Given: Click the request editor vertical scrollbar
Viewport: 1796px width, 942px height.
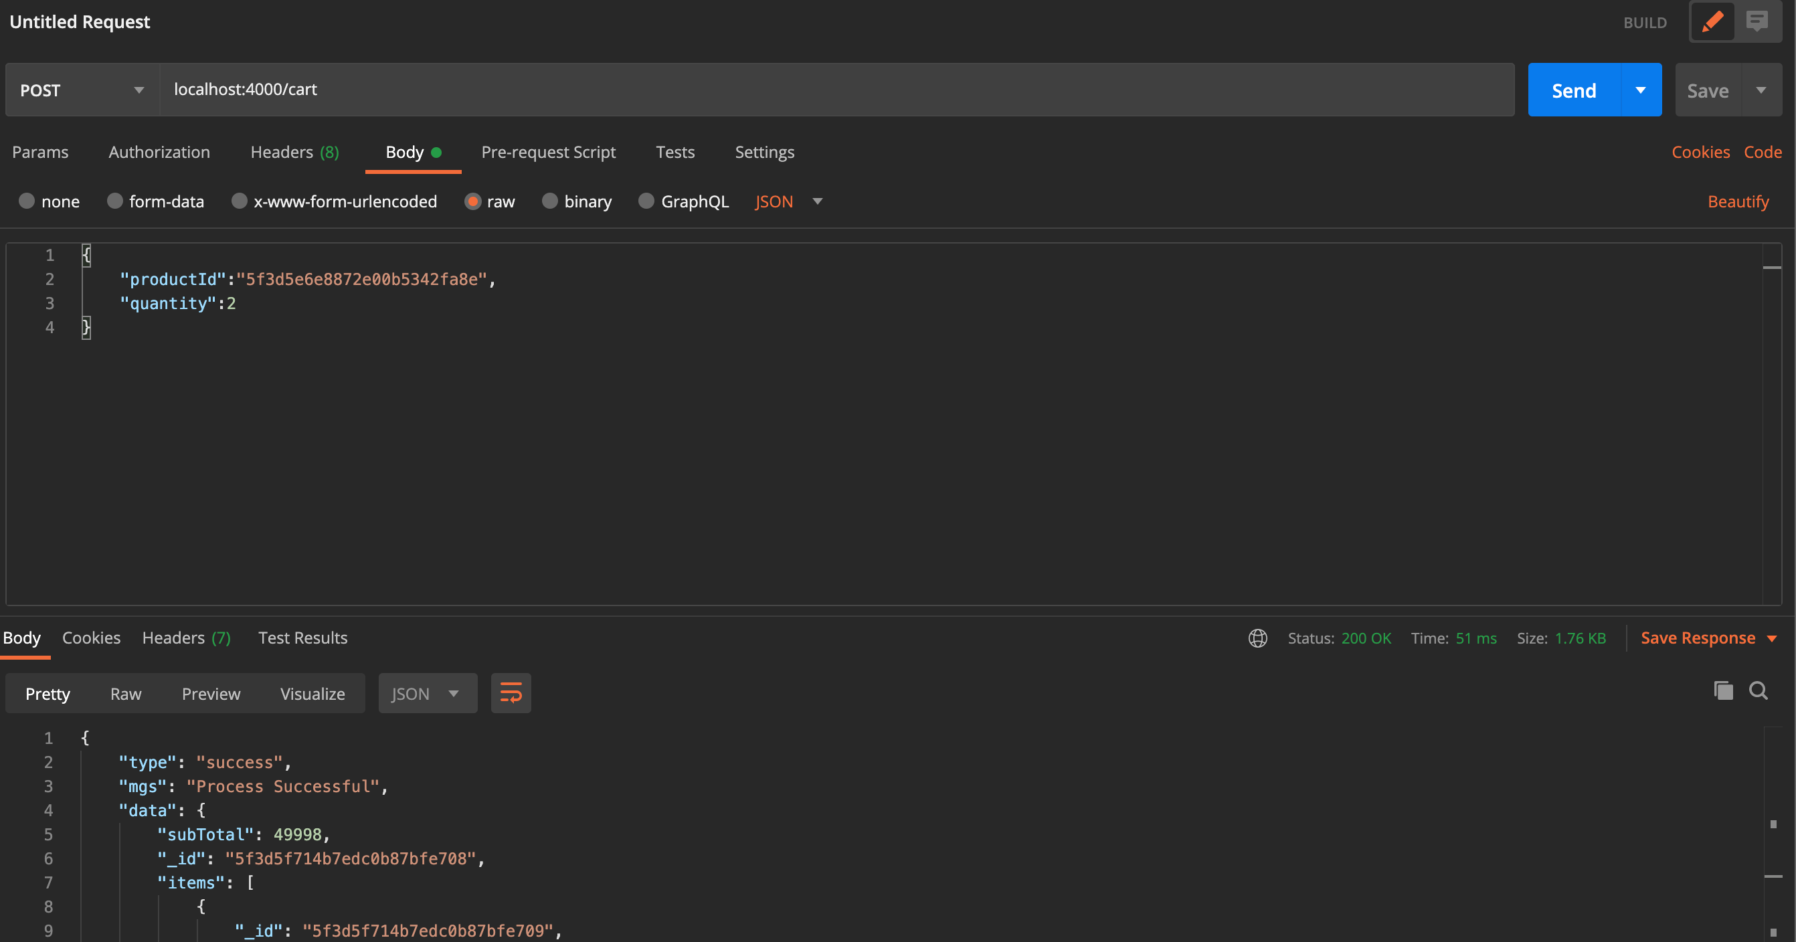Looking at the screenshot, I should 1772,418.
